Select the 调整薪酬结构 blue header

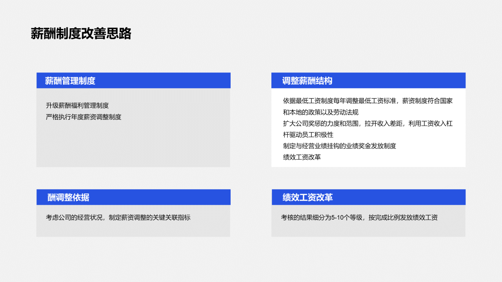coord(368,81)
